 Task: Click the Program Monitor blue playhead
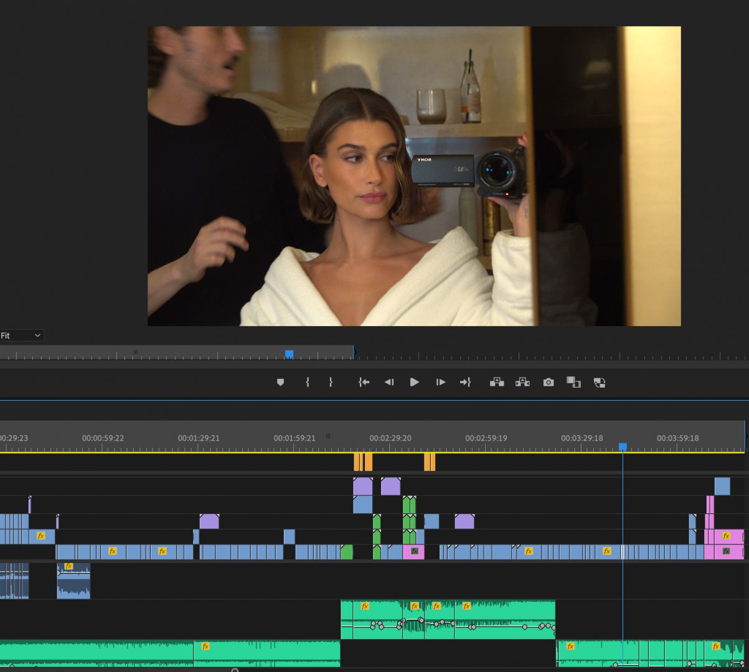[289, 354]
